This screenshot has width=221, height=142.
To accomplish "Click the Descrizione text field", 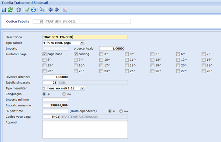I will (85, 37).
